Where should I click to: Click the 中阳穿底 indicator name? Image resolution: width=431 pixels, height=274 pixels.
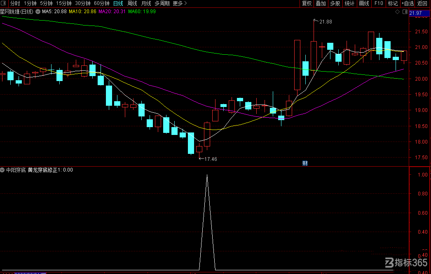(x=16, y=170)
